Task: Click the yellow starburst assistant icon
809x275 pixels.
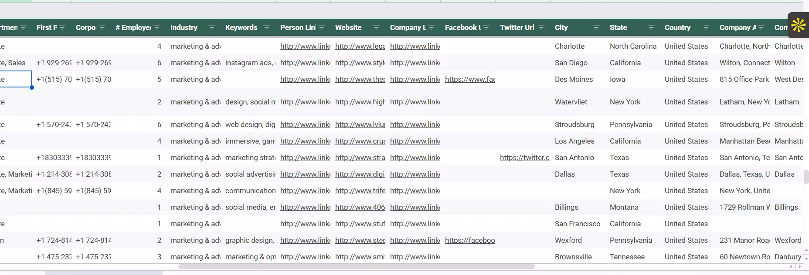Action: (799, 25)
